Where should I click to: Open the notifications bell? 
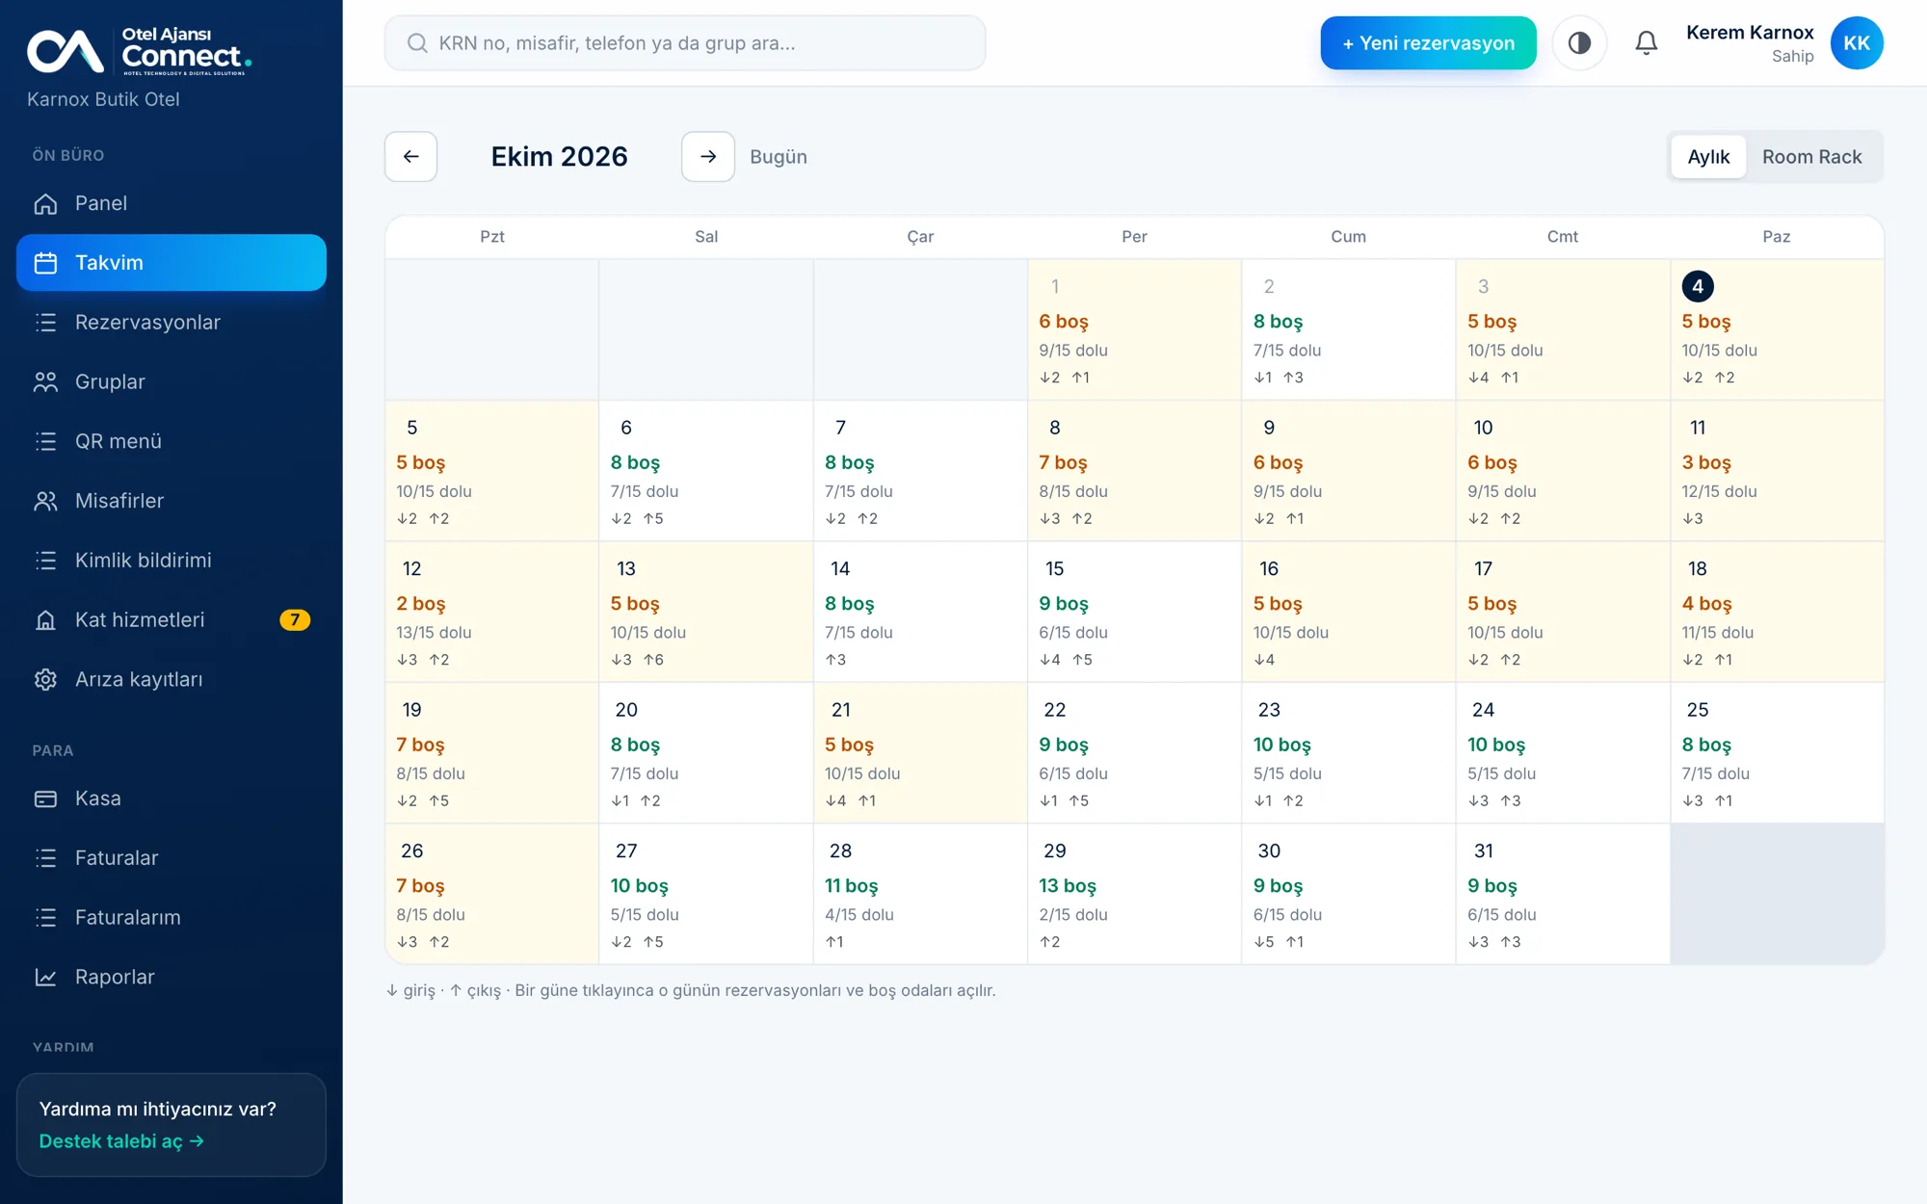1646,43
